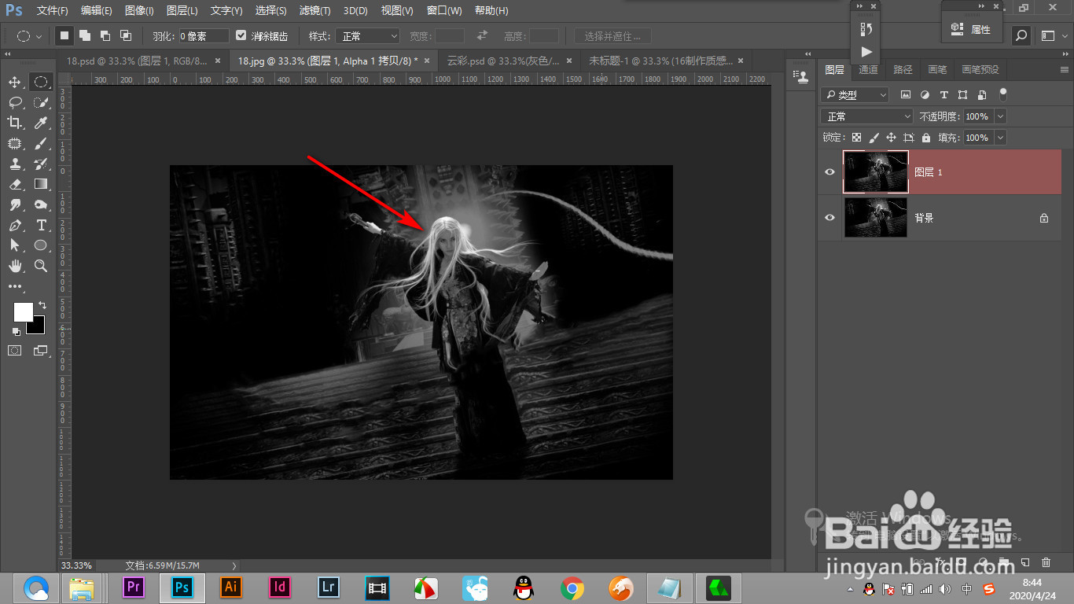Select the History Brush tool

pyautogui.click(x=41, y=164)
